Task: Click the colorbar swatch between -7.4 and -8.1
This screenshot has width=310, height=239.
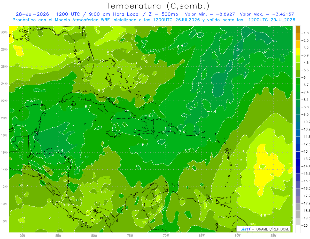Action: pyautogui.click(x=298, y=96)
